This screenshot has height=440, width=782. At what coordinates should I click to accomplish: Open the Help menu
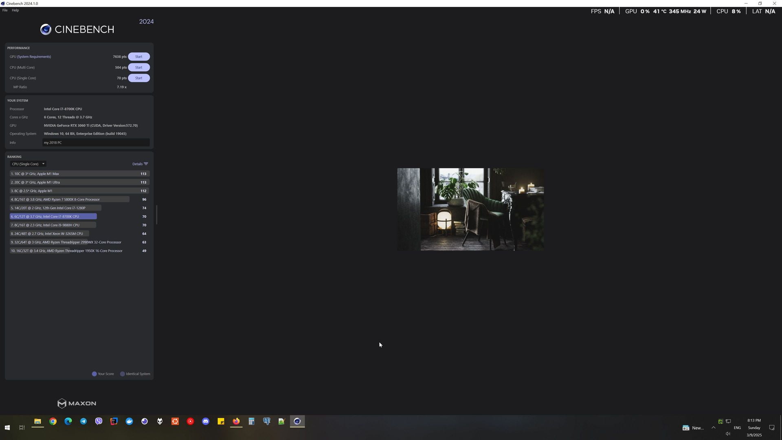[x=15, y=10]
